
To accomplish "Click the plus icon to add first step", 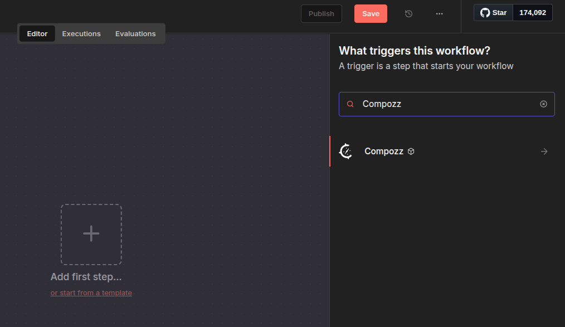I will click(x=91, y=234).
